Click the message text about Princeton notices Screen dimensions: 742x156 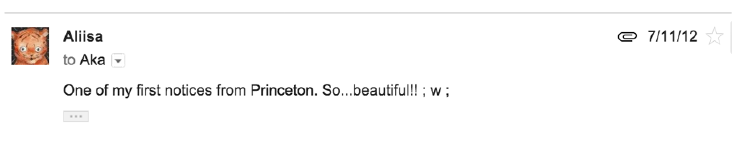(256, 90)
